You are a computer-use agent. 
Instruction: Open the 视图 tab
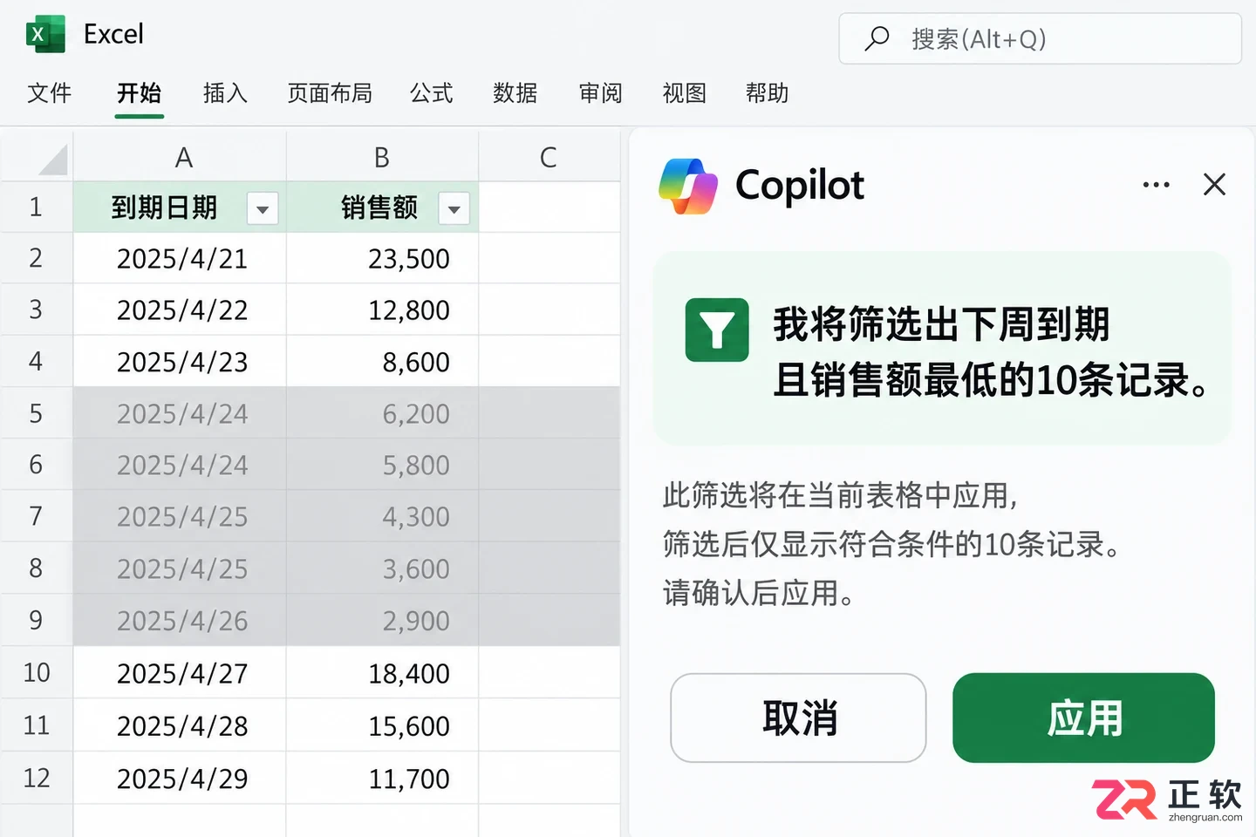coord(684,93)
